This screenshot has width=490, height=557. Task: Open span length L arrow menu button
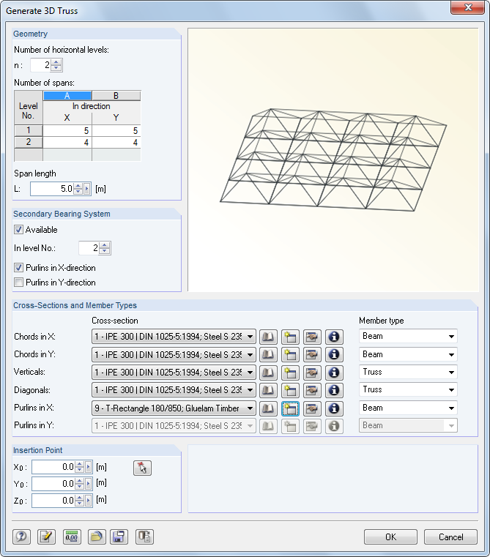tap(86, 189)
